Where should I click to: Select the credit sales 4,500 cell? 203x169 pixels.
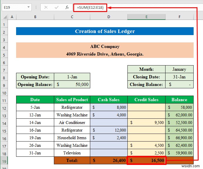(x=146, y=145)
